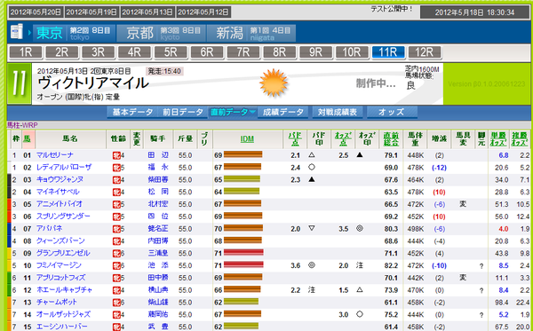Click the ◎ paddock mark in フミノイマージン row
The height and width of the screenshot is (331, 533).
pos(312,265)
